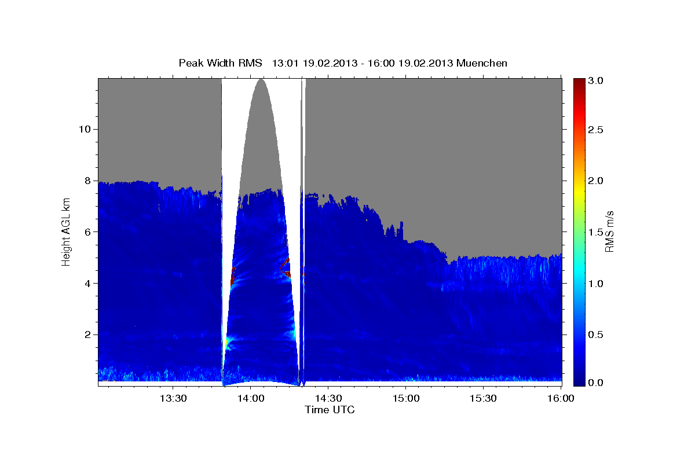Image resolution: width=695 pixels, height=463 pixels.
Task: Click the '10' height axis label
Action: [x=84, y=129]
